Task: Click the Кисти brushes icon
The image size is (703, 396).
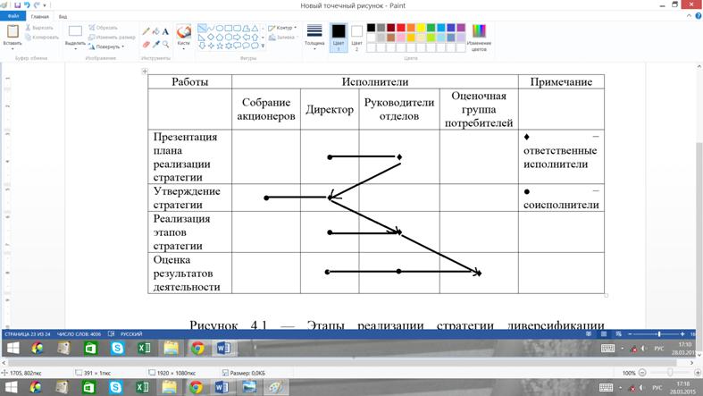Action: click(x=183, y=32)
